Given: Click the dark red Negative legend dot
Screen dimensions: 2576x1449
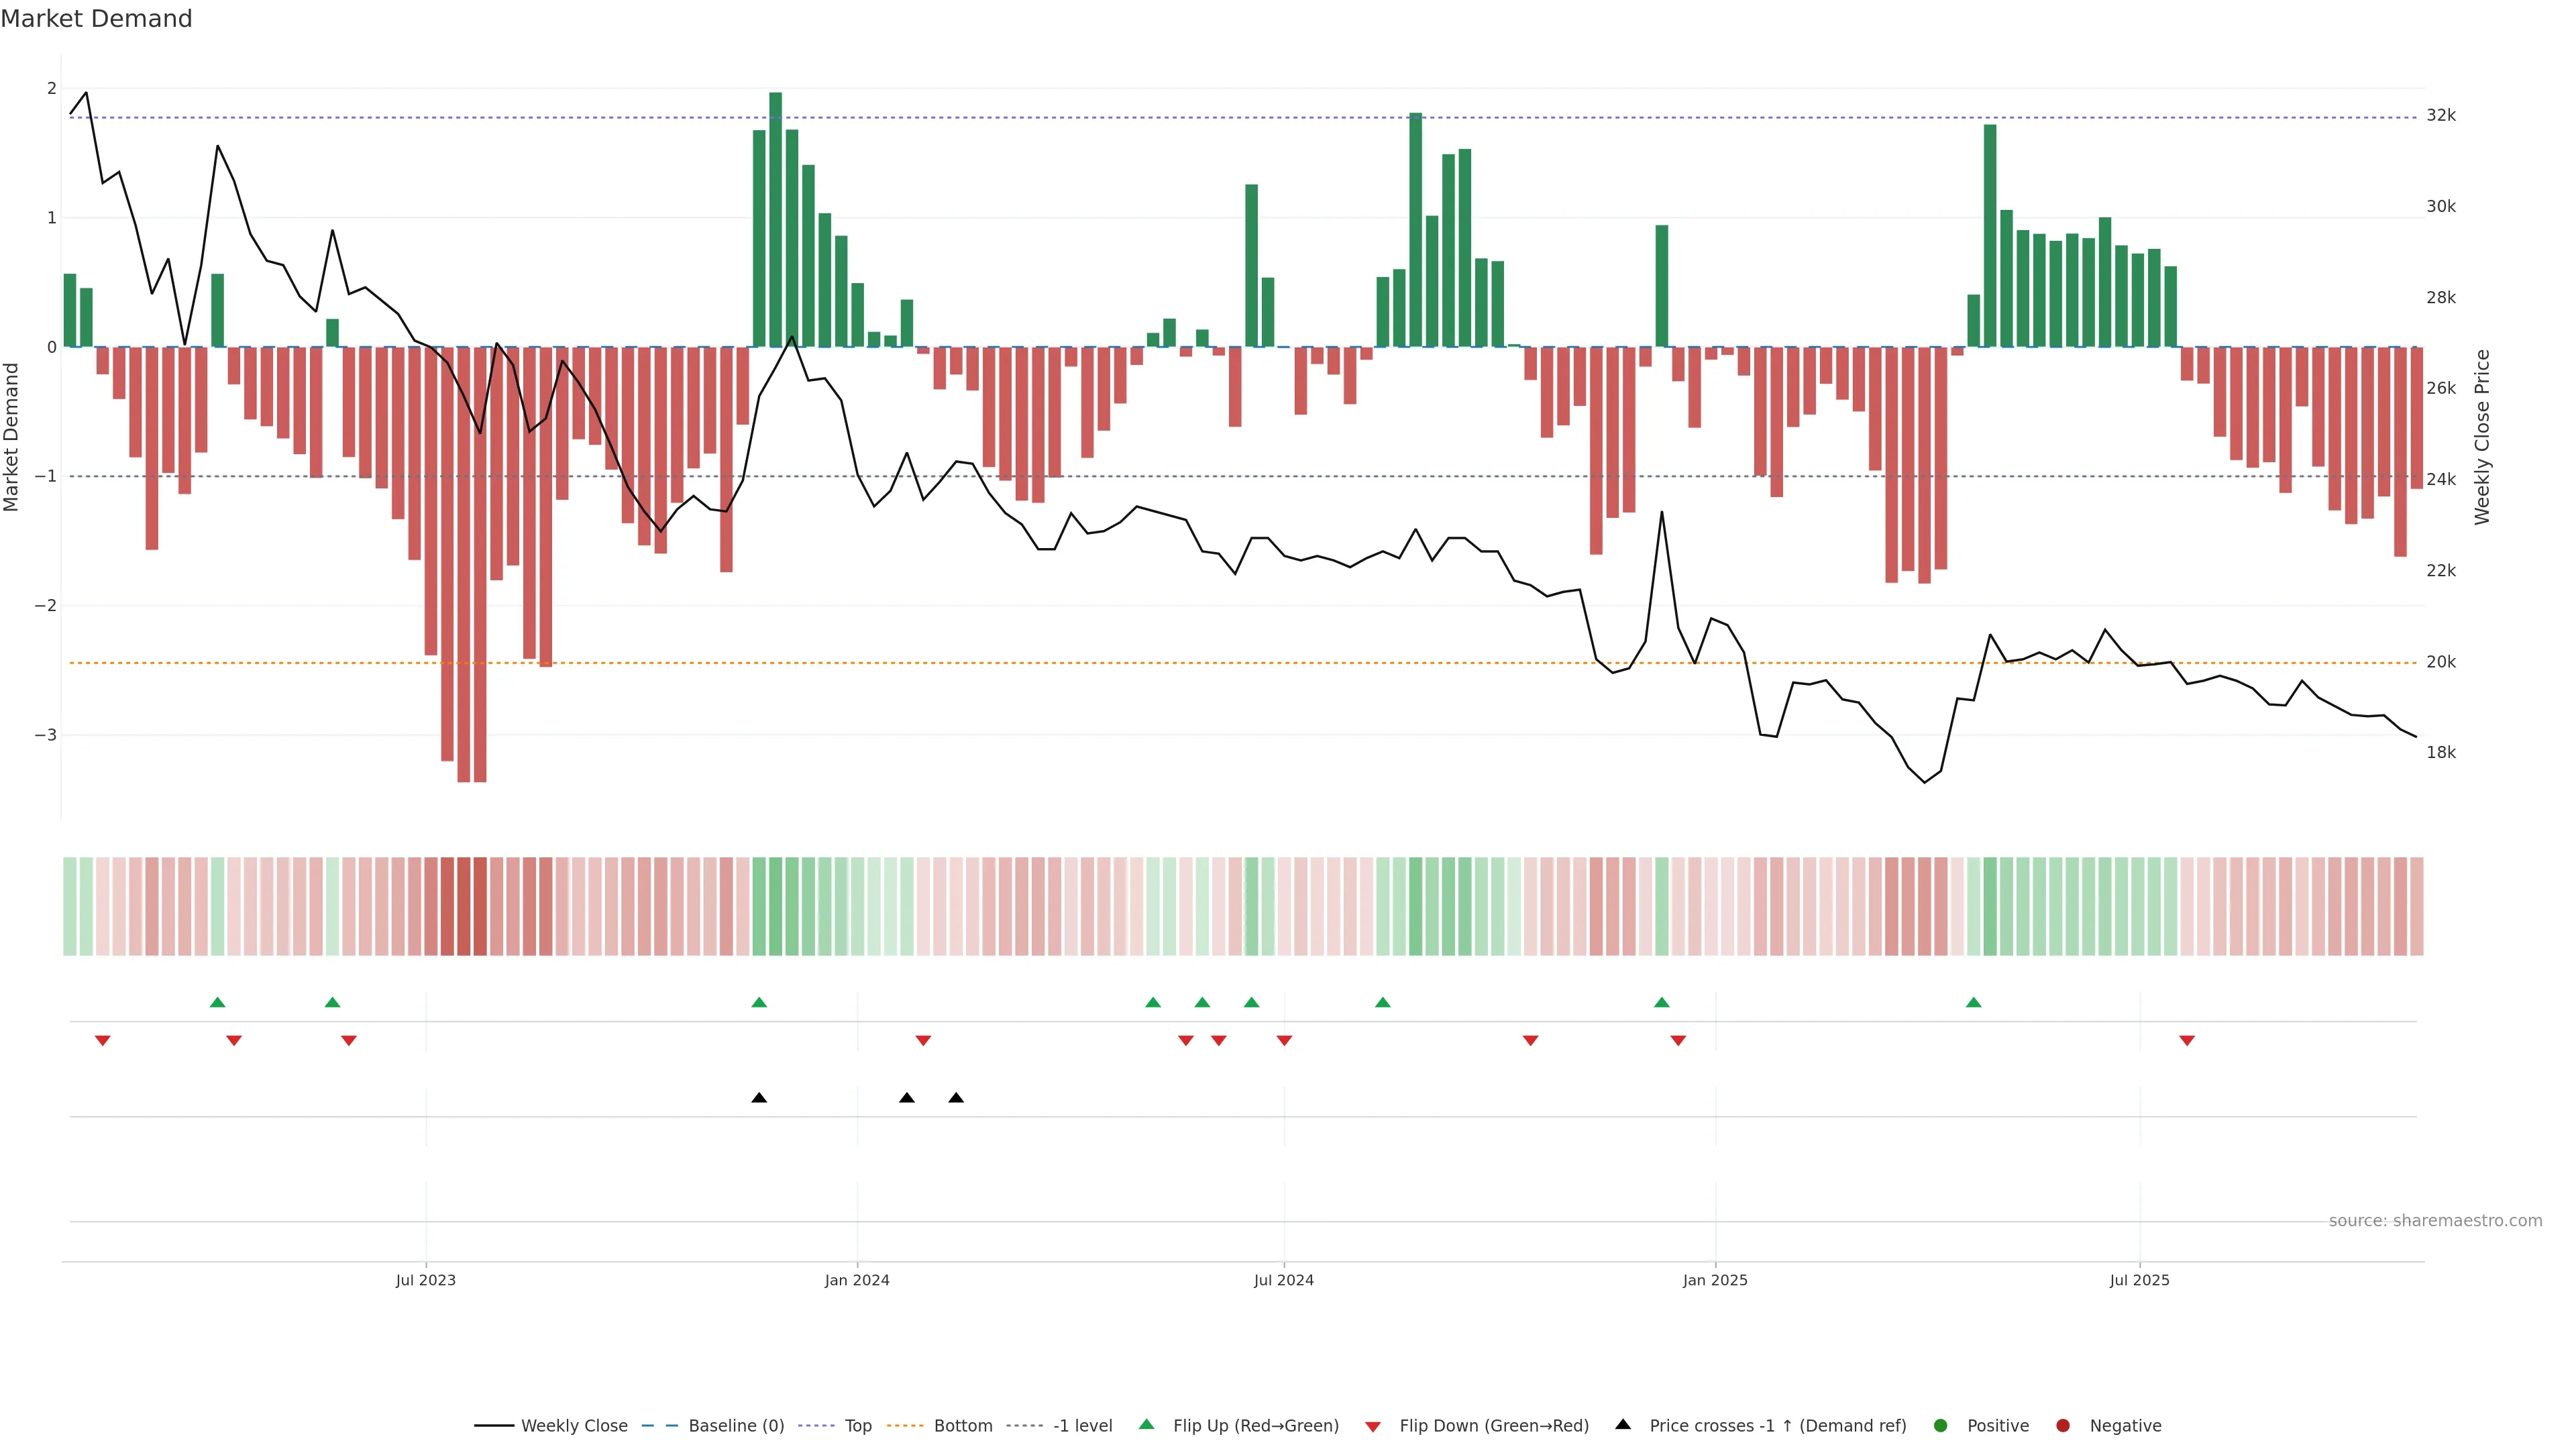Looking at the screenshot, I should [x=2063, y=1425].
